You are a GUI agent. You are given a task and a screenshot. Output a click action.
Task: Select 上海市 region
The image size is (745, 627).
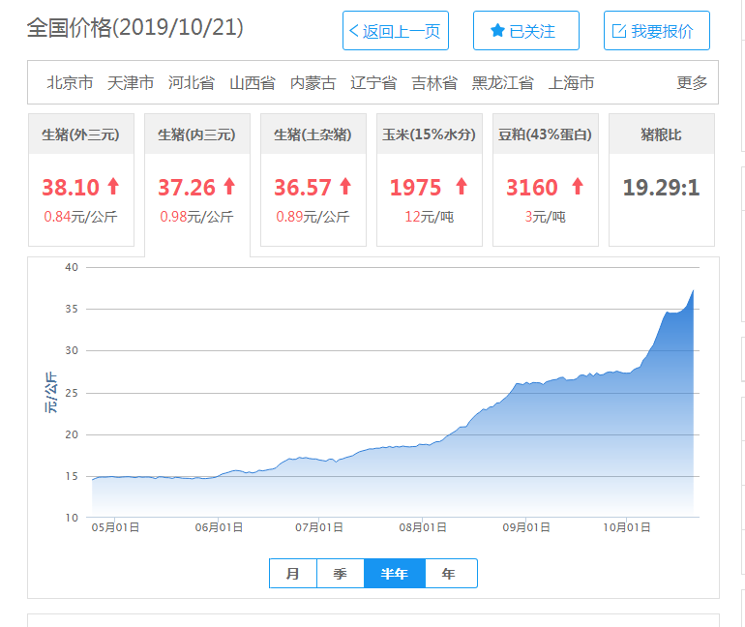571,83
